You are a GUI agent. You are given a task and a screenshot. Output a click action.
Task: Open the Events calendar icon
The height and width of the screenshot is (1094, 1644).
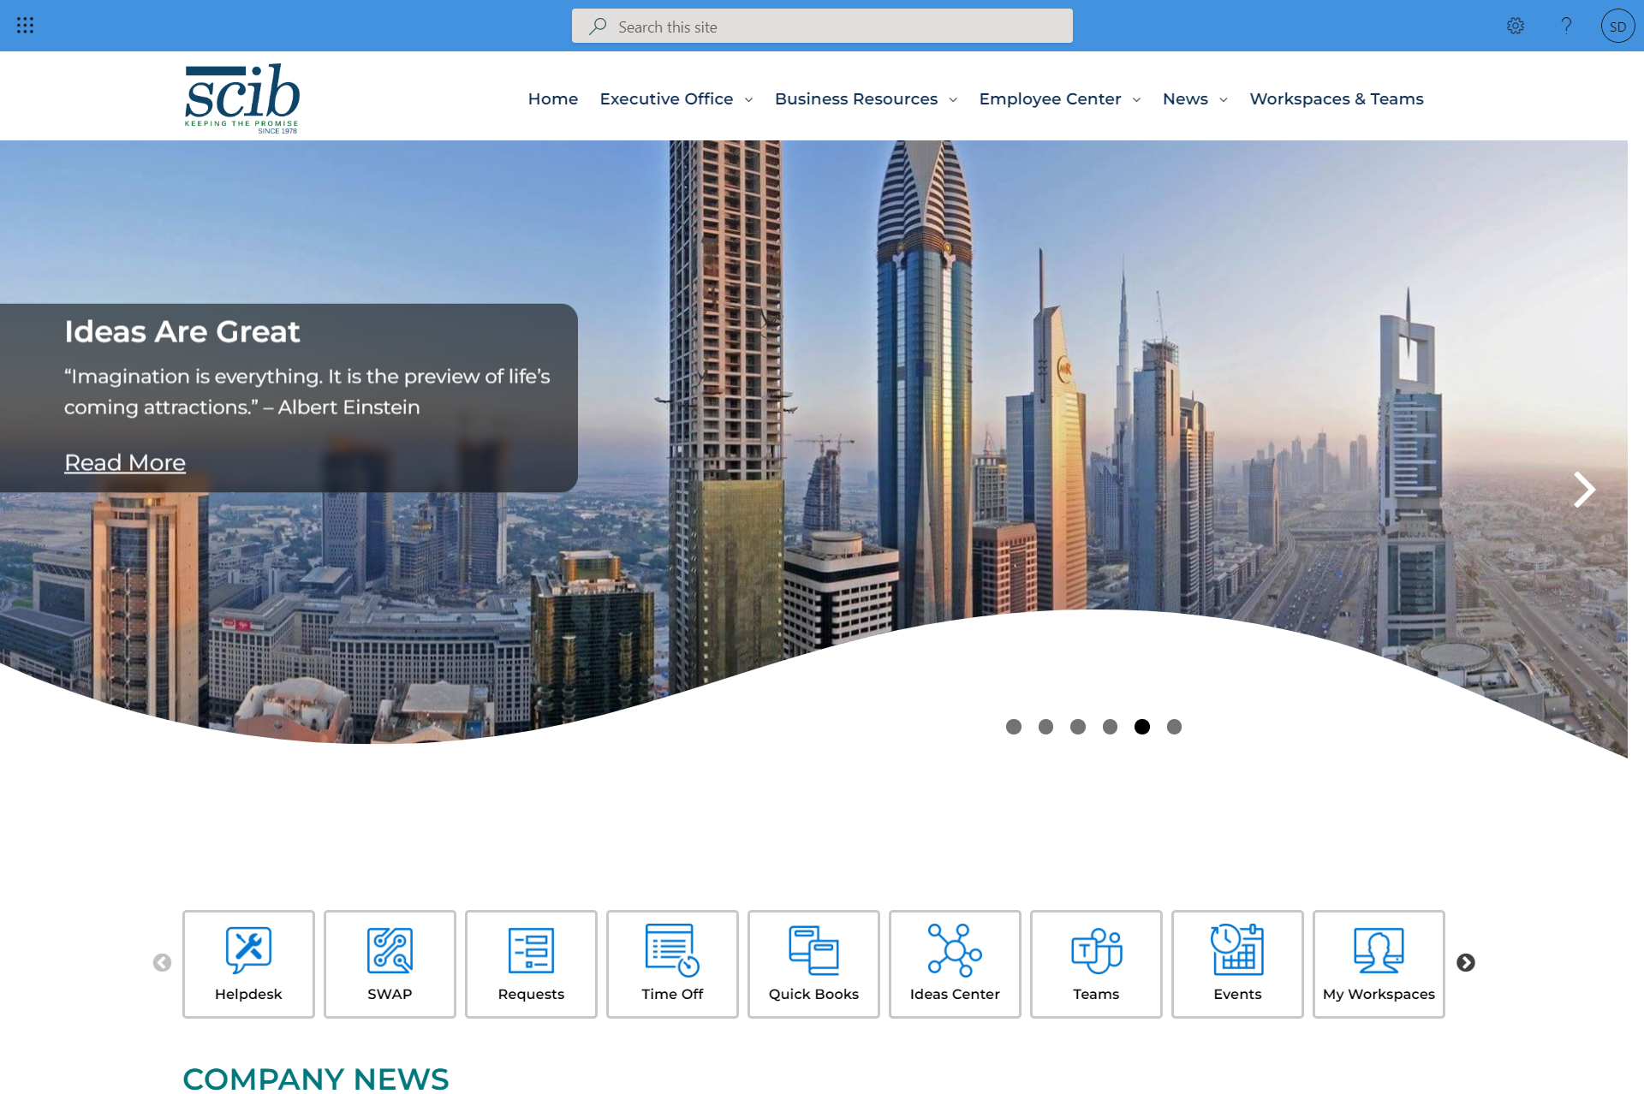[1237, 949]
